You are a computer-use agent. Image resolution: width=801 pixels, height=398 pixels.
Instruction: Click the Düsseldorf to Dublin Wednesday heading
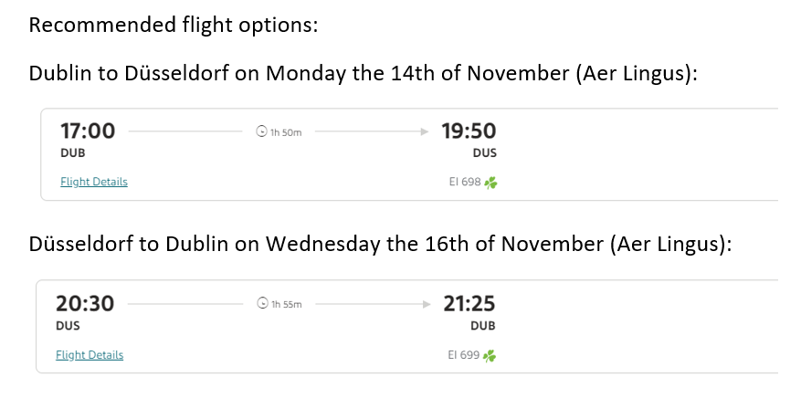click(380, 246)
